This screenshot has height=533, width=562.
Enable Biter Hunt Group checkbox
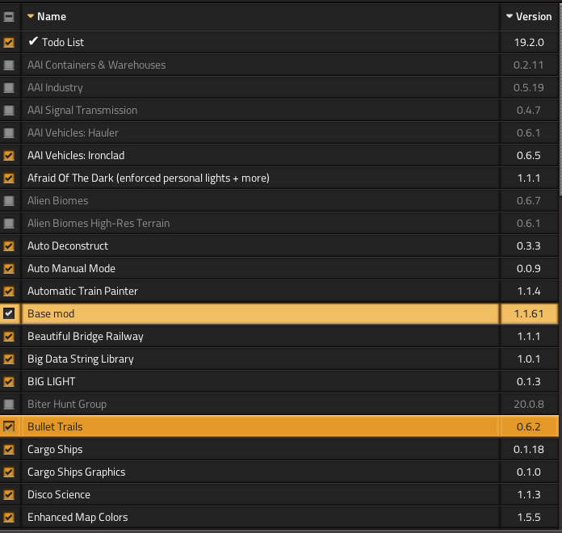pos(9,404)
